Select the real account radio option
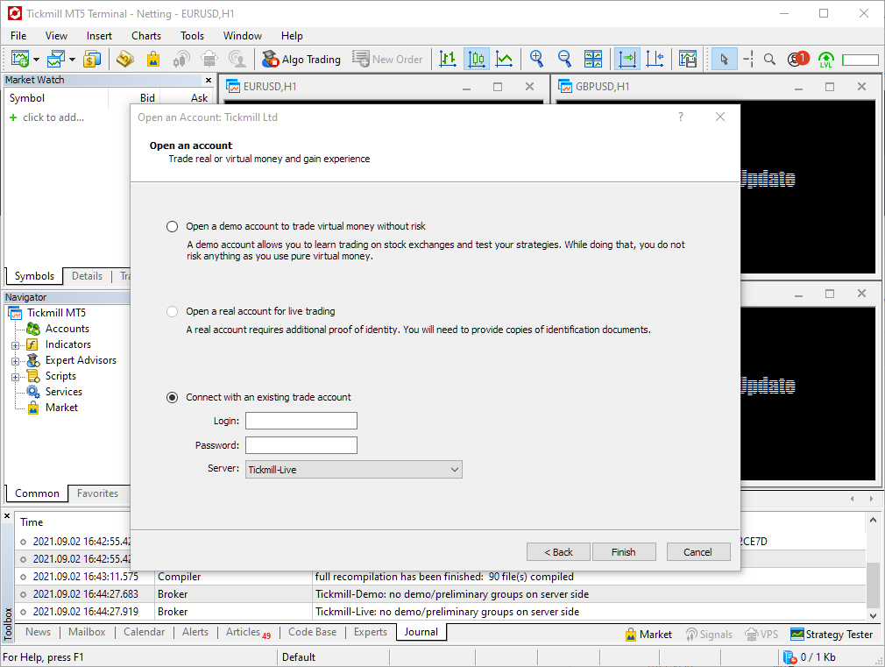Screen dimensions: 885x667 (x=172, y=312)
